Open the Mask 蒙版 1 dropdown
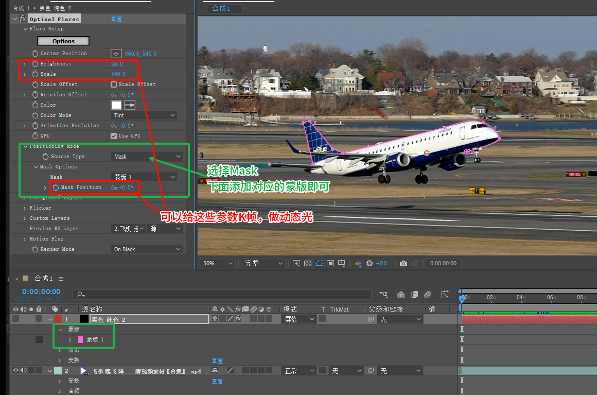597x395 pixels. [x=145, y=177]
